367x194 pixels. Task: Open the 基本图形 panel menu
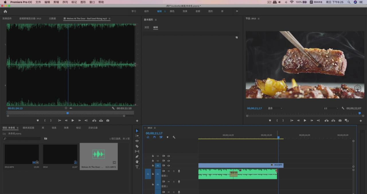coord(156,20)
